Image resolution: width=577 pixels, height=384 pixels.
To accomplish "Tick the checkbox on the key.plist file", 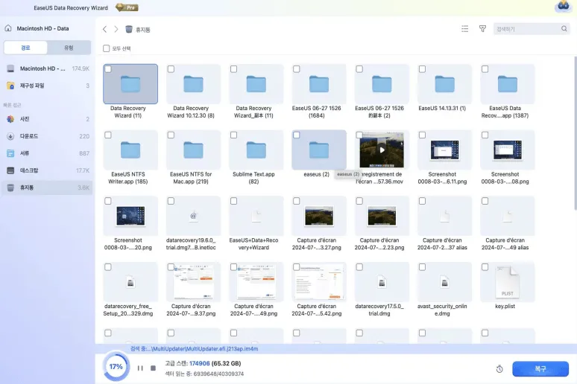I will coord(485,267).
